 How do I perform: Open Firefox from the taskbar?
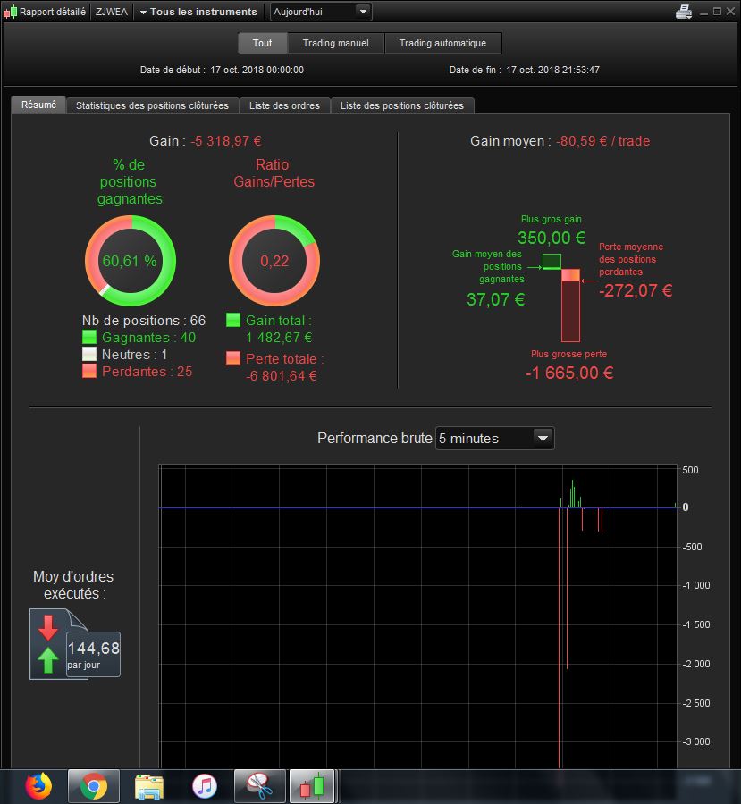39,785
